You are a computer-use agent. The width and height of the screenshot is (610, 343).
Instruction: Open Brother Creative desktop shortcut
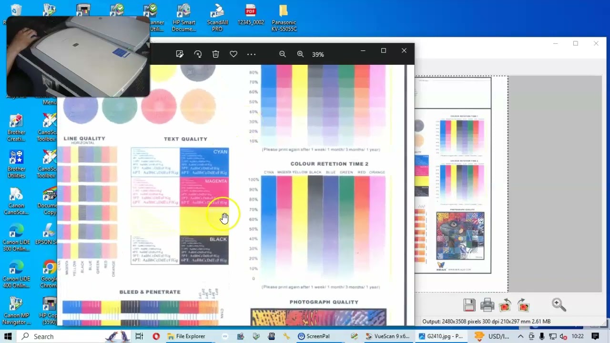coord(16,128)
